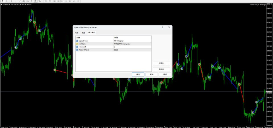273x128 pixels.
Task: Select the Vertical Line drawing tool
Action: [11, 1]
